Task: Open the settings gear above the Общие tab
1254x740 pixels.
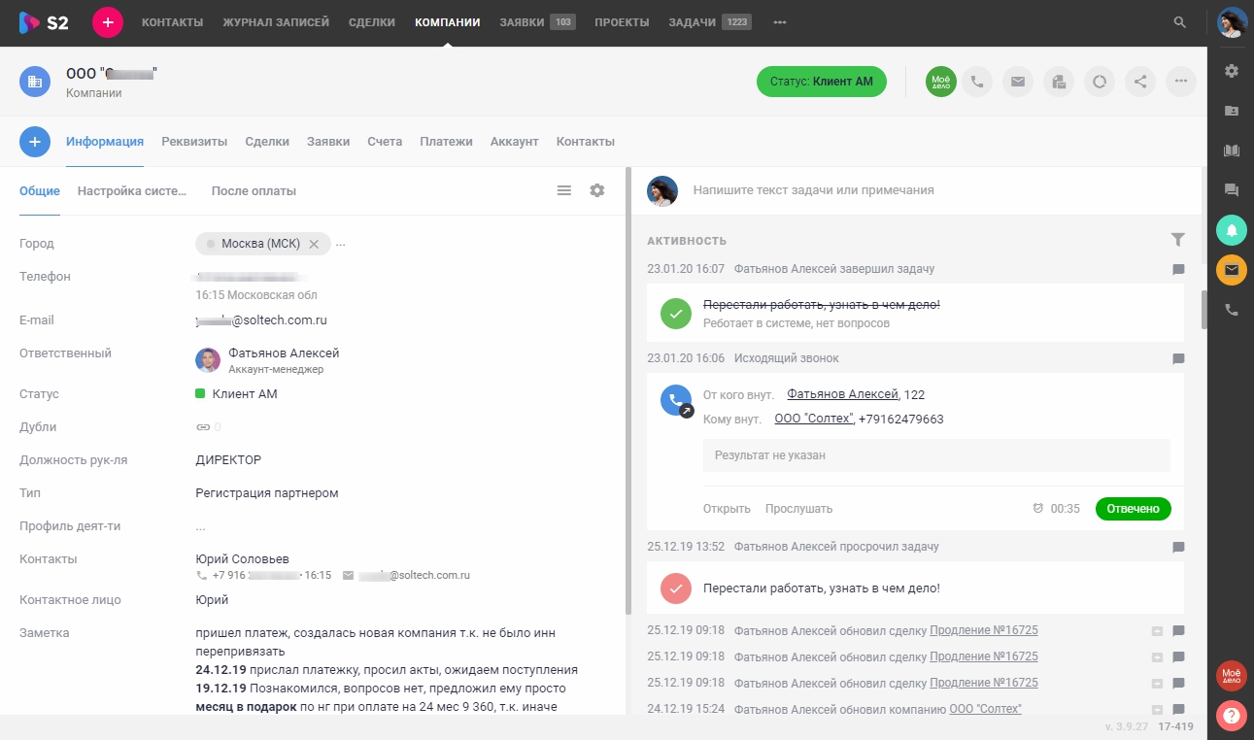Action: [x=596, y=190]
